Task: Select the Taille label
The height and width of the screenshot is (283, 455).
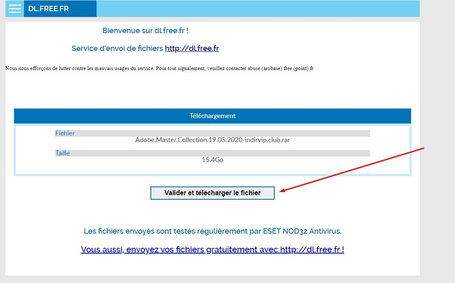Action: coord(63,153)
